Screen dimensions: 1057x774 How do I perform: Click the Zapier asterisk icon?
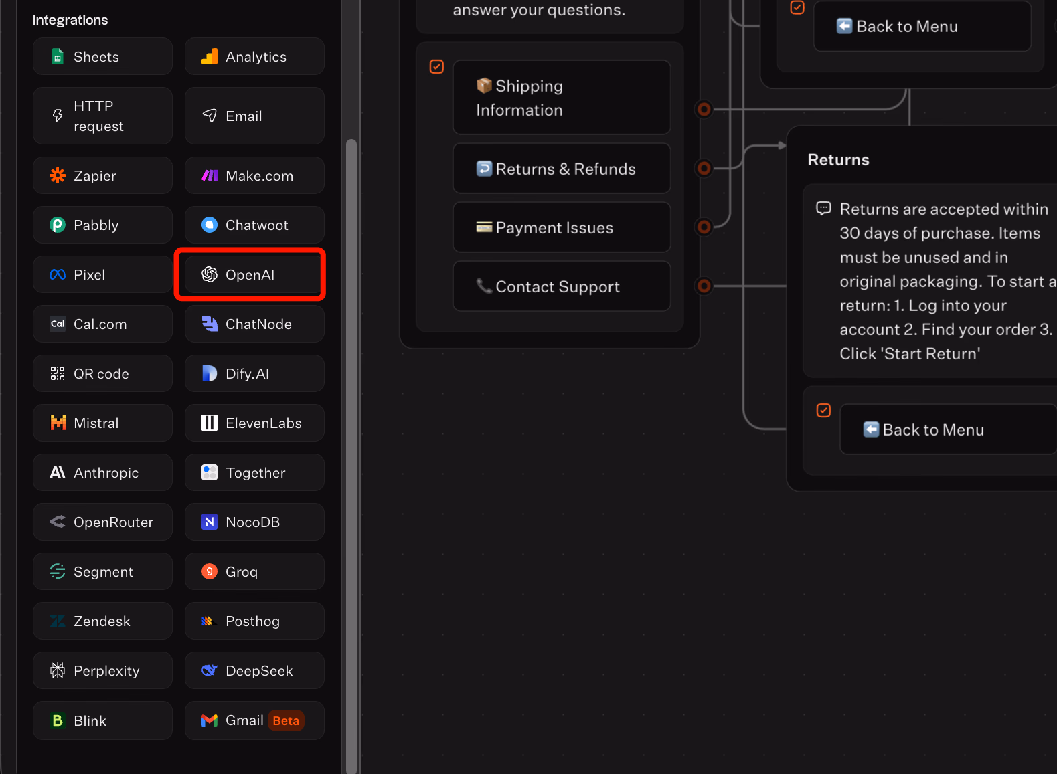58,176
